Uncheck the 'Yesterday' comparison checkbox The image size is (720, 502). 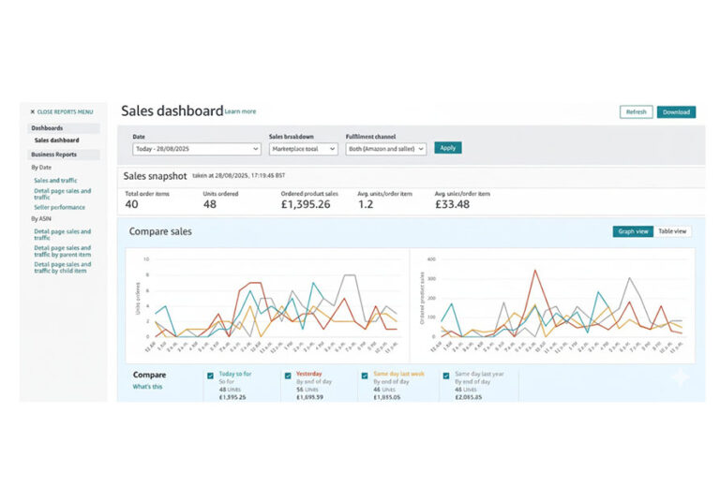288,376
